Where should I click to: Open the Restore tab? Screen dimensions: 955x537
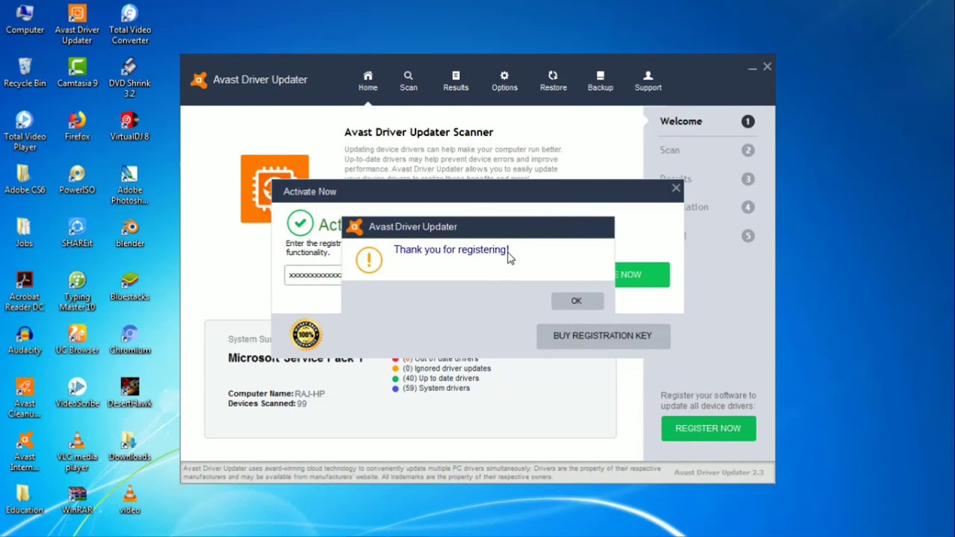[553, 81]
